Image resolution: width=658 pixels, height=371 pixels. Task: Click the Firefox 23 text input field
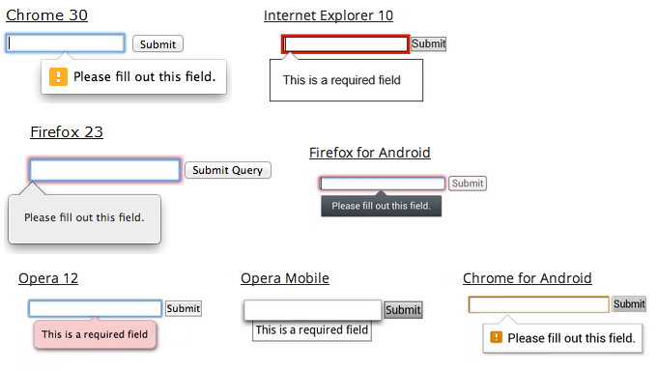105,170
